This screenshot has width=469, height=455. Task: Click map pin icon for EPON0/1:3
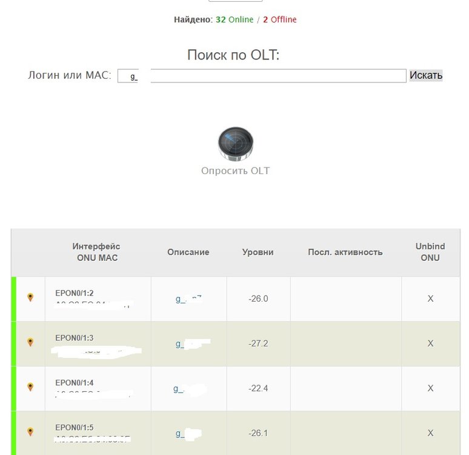pos(30,343)
